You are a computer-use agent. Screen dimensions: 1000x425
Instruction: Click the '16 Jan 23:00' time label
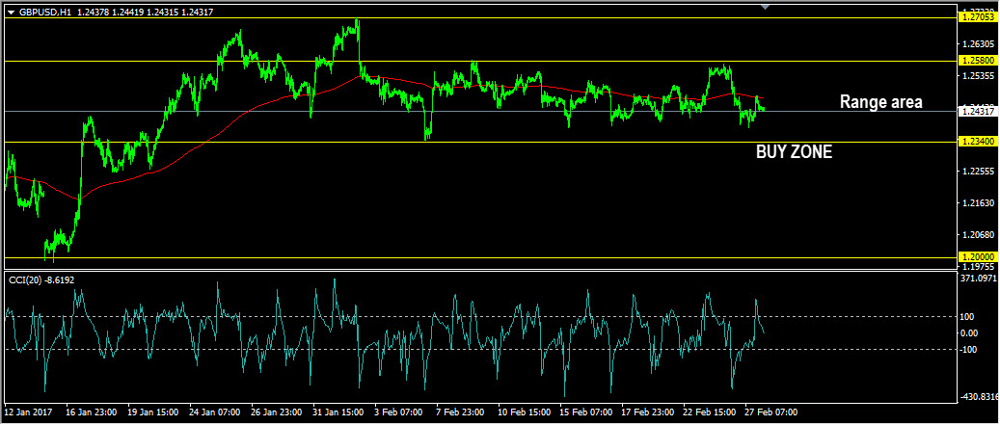coord(91,412)
